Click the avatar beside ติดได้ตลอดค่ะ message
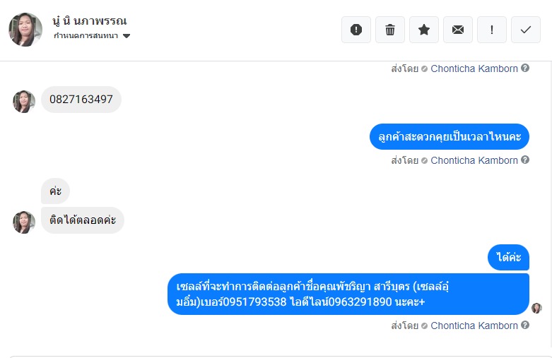This screenshot has width=552, height=358. (x=24, y=222)
